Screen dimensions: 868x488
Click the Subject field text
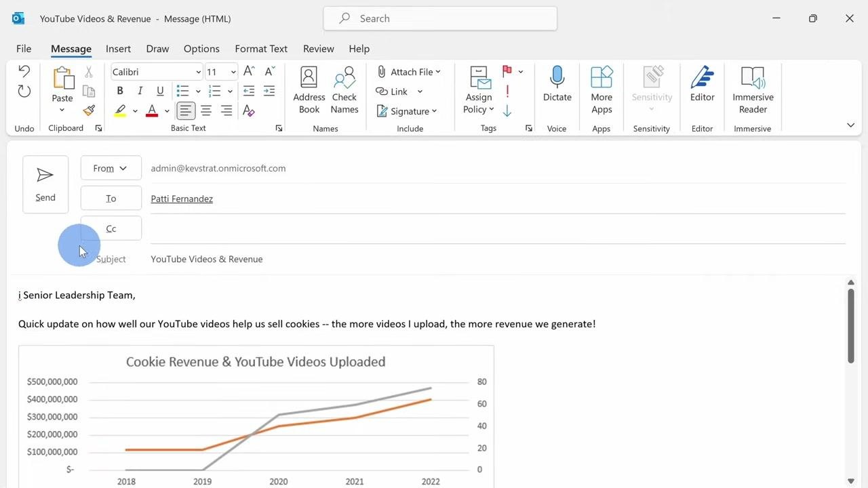206,259
